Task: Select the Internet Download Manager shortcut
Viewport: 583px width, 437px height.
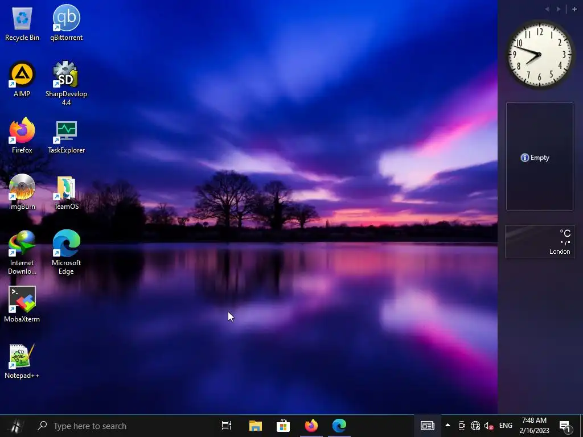Action: coord(22,253)
